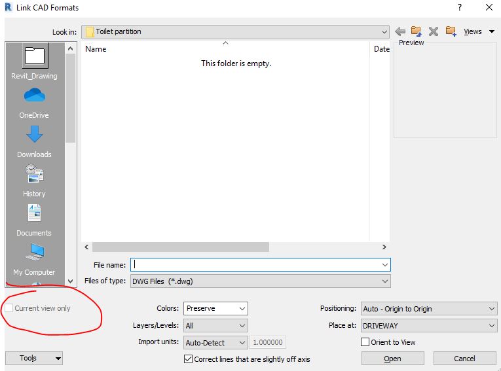Click the Cancel button

(x=464, y=359)
